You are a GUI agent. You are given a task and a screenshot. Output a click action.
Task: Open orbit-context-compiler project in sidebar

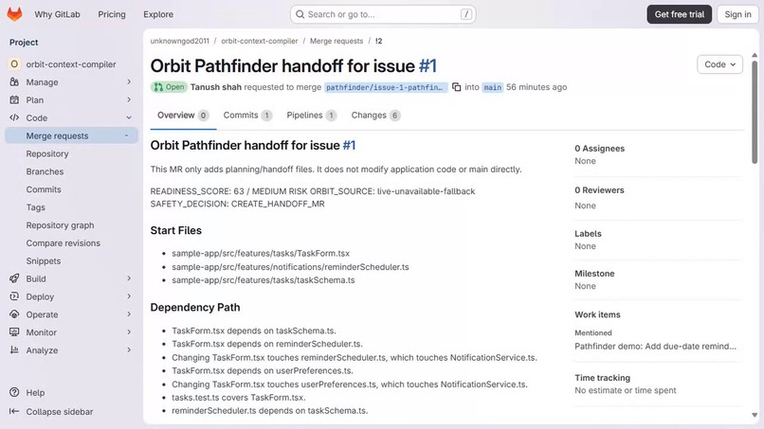tap(71, 64)
